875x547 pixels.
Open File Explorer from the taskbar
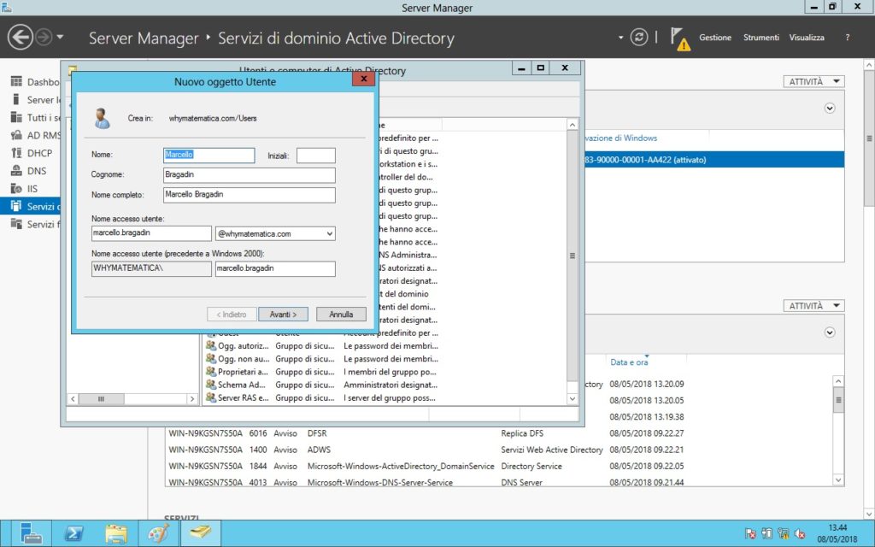click(x=116, y=533)
